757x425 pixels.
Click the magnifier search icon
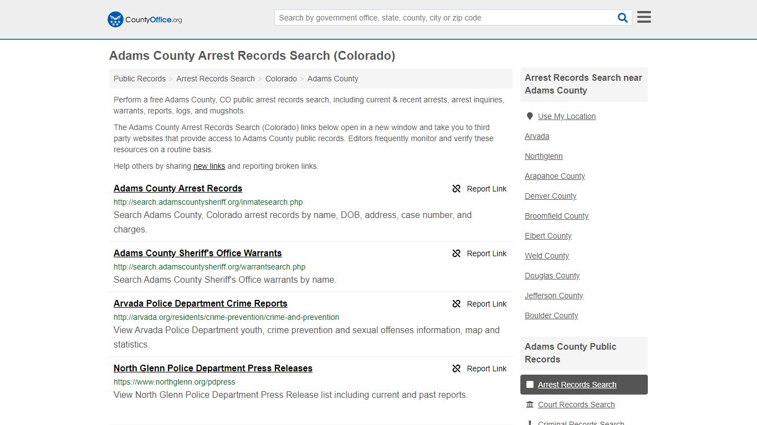coord(623,18)
